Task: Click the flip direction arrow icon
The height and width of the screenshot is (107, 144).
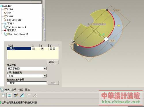Action: coord(35,95)
